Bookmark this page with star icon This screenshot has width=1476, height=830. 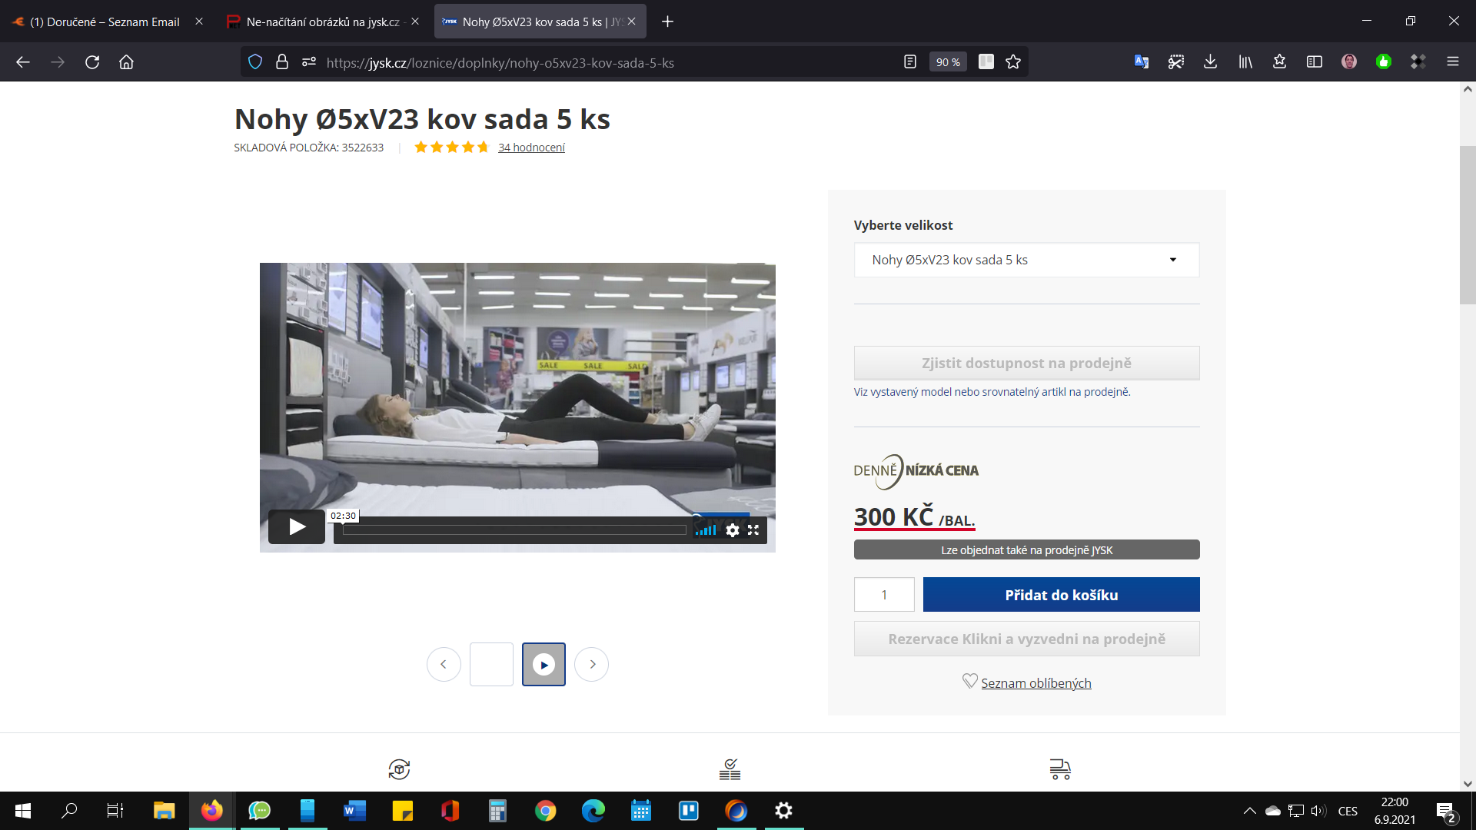point(1013,62)
